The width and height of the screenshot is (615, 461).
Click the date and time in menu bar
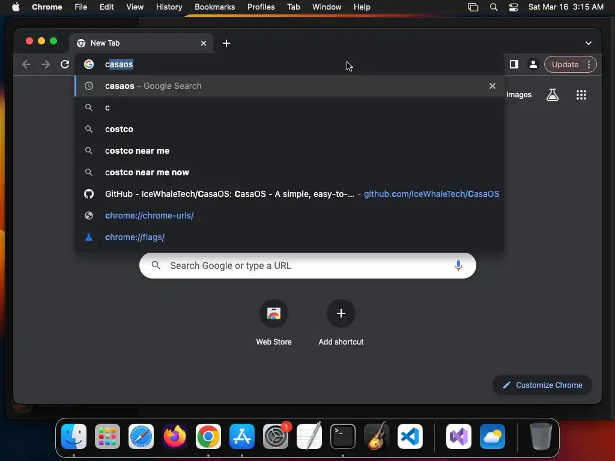click(x=566, y=7)
